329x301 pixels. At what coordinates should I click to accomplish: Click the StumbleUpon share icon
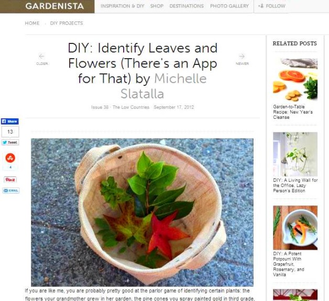10,158
